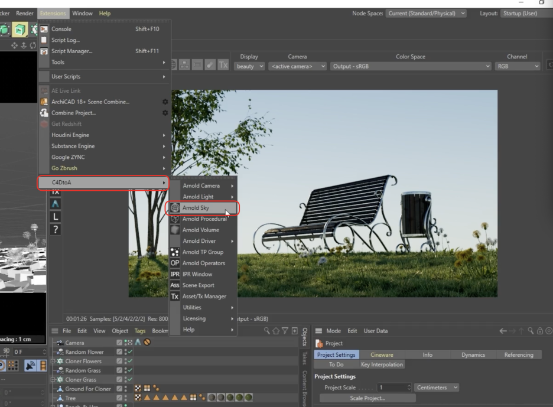Toggle enable checkmark on Cloner Grass
The width and height of the screenshot is (553, 407).
click(130, 379)
